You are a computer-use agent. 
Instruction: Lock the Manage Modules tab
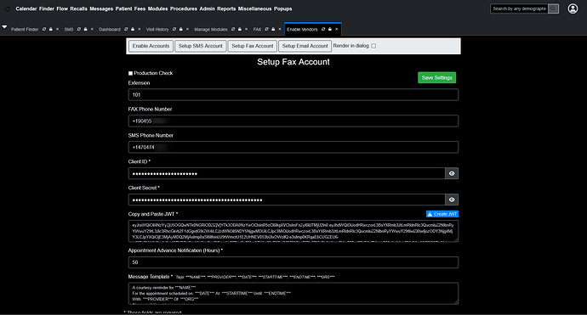[x=240, y=29]
